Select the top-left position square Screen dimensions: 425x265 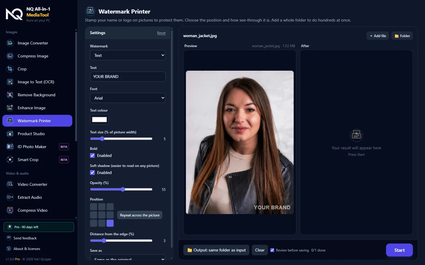tap(94, 207)
